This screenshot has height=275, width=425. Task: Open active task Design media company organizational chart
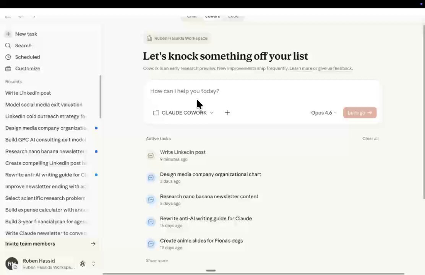click(262, 178)
